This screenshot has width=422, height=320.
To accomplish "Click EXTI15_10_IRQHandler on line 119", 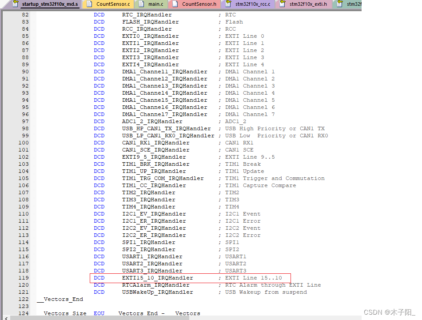I will (157, 278).
